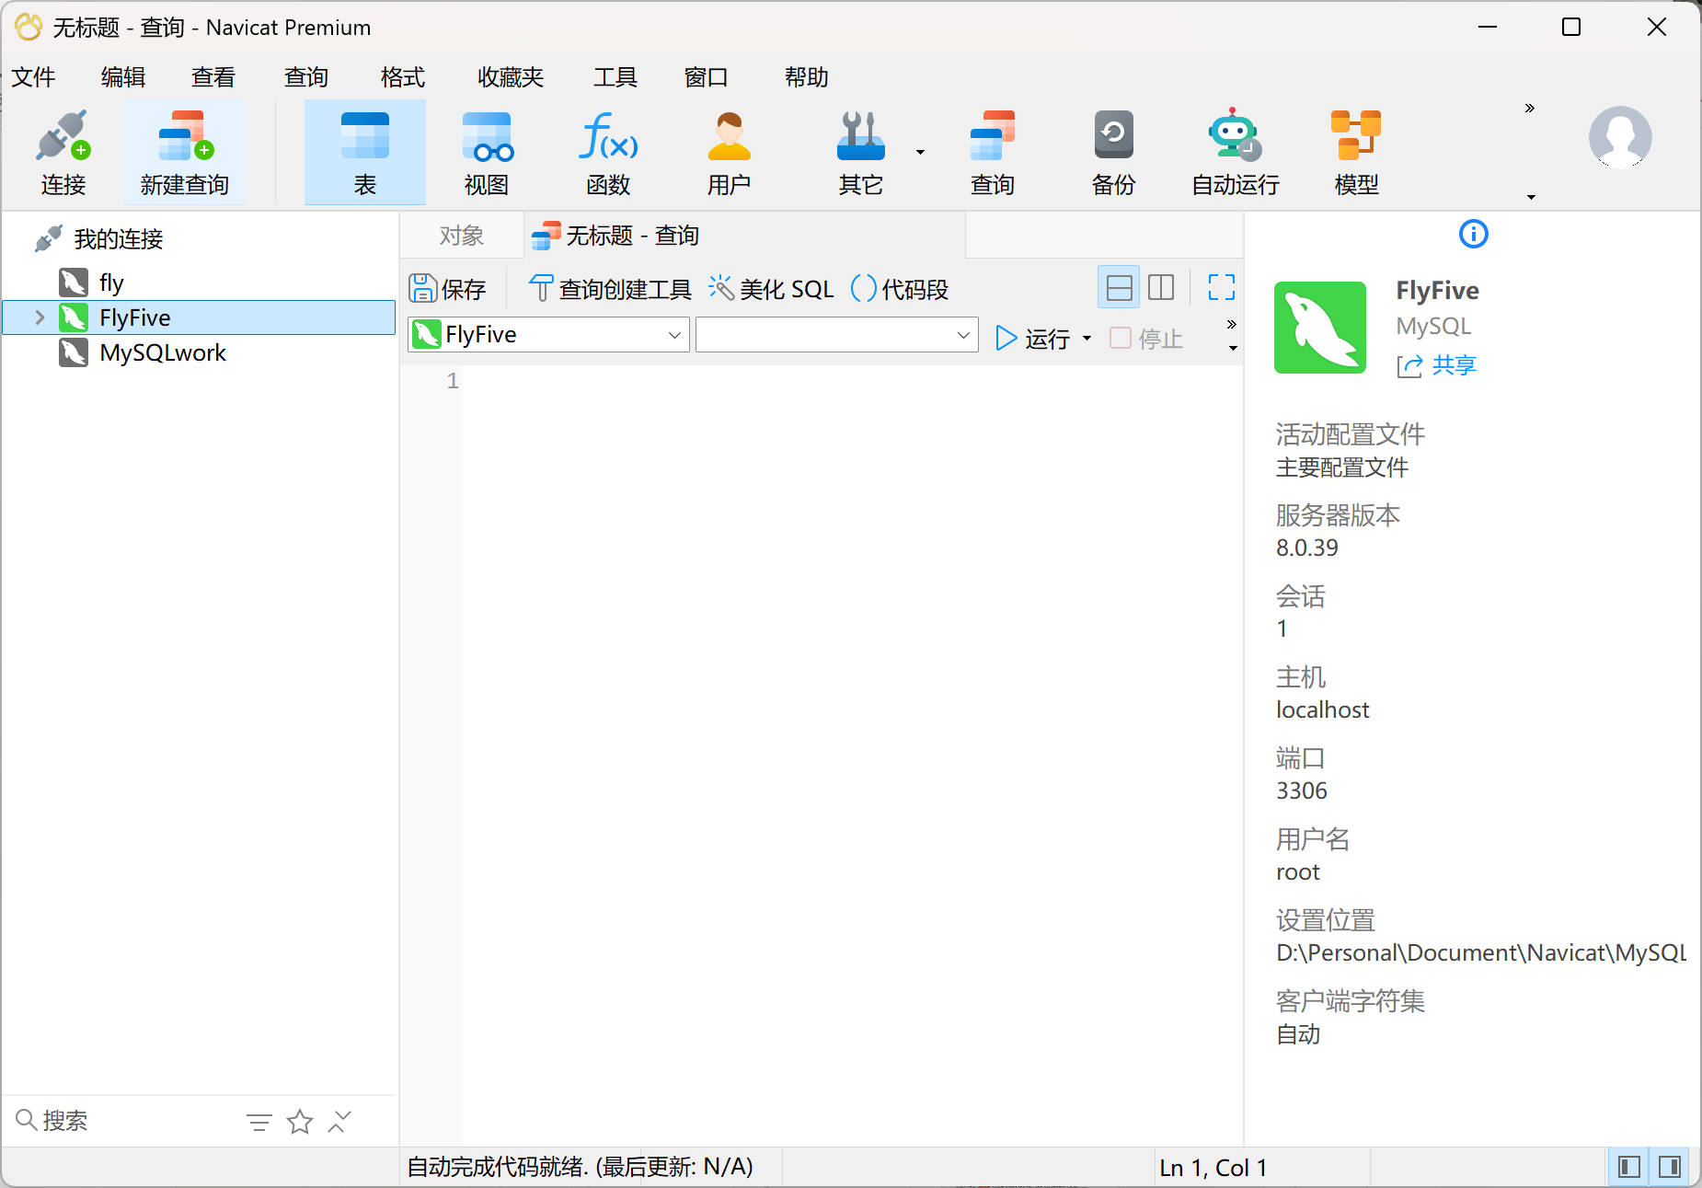Open the 其它 dropdown arrow
Image resolution: width=1702 pixels, height=1188 pixels.
tap(920, 153)
